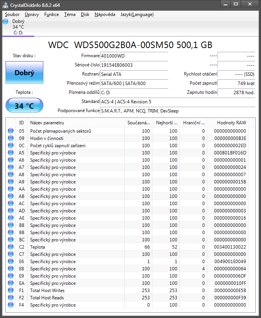Viewport: 261px width, 318px height.
Task: Click RAW value 003400130022
Action: coord(230,247)
